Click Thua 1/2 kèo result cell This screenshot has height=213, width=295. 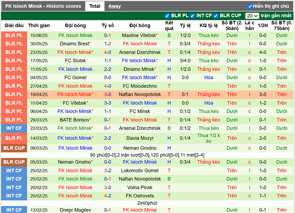[x=209, y=138]
